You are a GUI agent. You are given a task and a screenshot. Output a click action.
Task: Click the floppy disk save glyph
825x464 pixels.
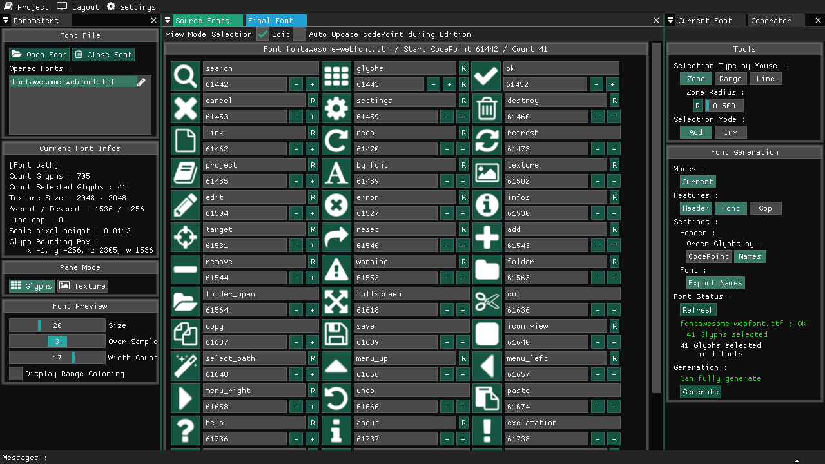pyautogui.click(x=336, y=334)
